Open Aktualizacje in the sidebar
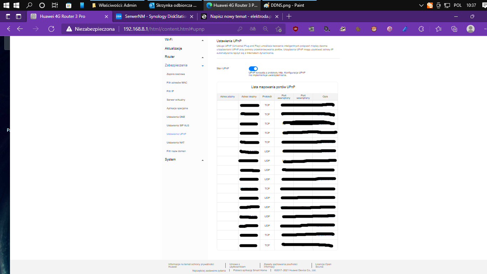 [173, 48]
